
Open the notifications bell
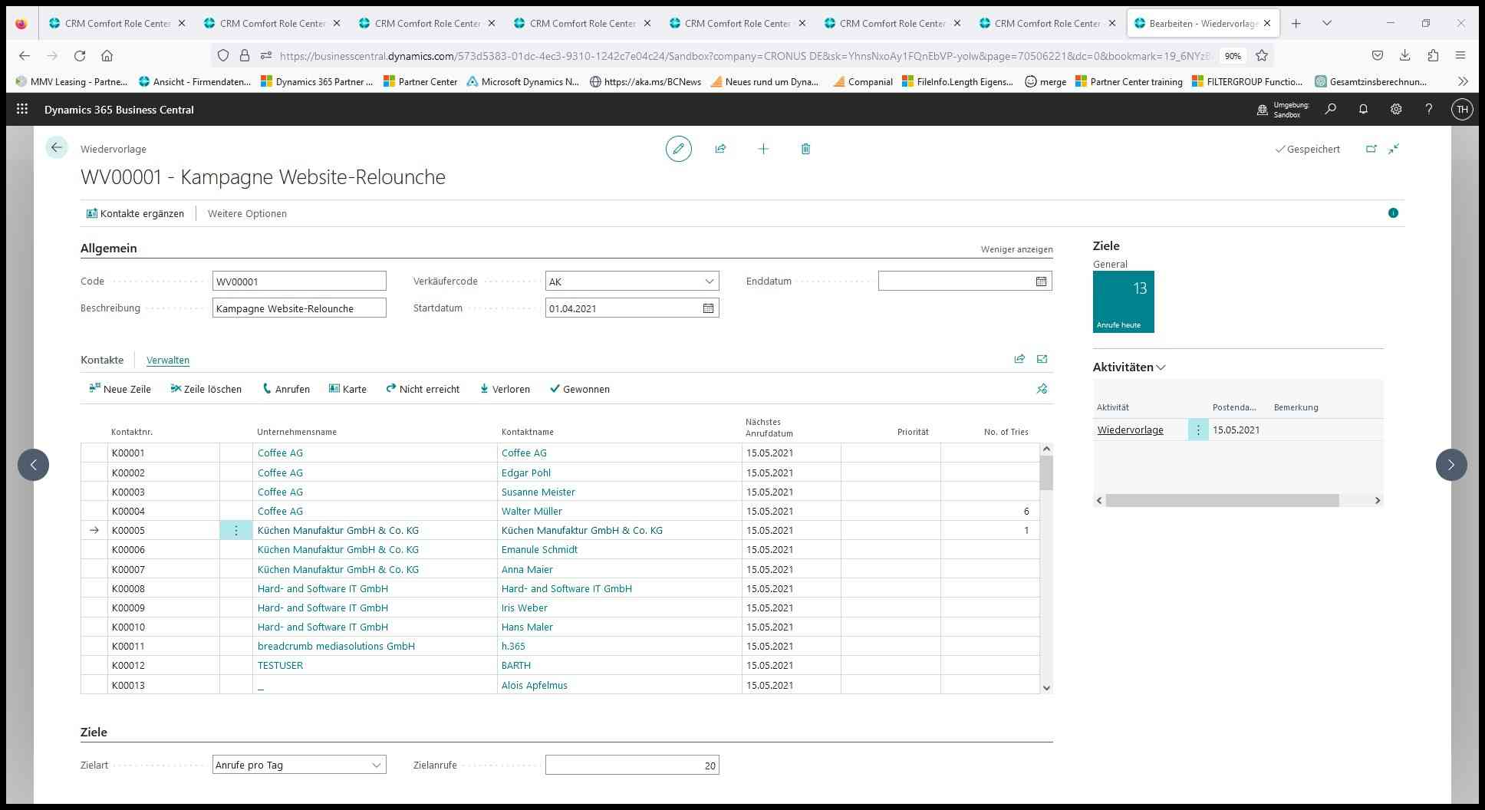click(1363, 110)
